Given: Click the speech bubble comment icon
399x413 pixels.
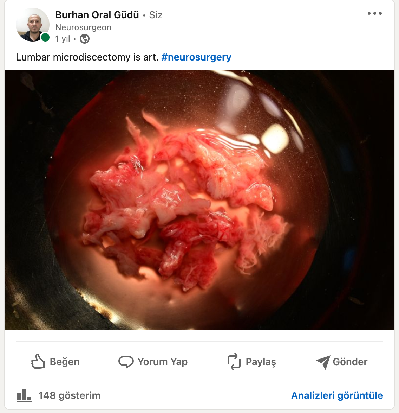Looking at the screenshot, I should pos(126,362).
